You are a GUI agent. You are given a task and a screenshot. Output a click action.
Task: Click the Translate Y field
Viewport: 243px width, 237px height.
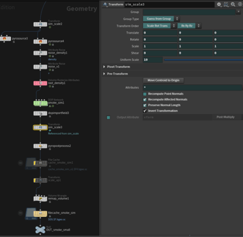(x=195, y=33)
